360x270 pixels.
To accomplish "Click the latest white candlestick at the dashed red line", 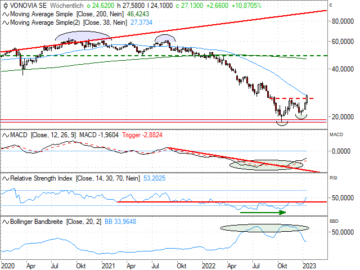I will point(307,99).
